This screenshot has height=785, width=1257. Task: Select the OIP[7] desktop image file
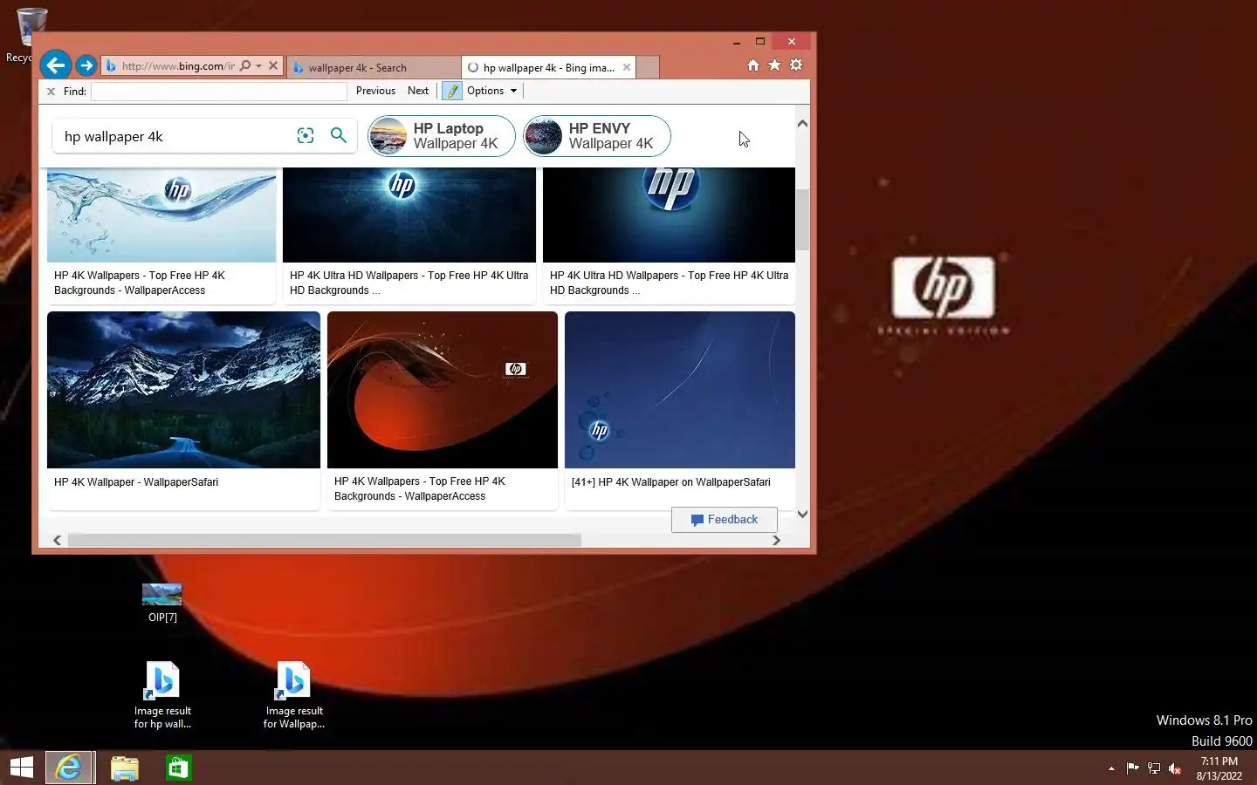162,603
